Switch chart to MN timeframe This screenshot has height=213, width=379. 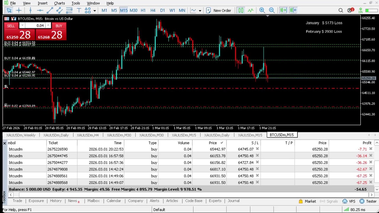[182, 10]
